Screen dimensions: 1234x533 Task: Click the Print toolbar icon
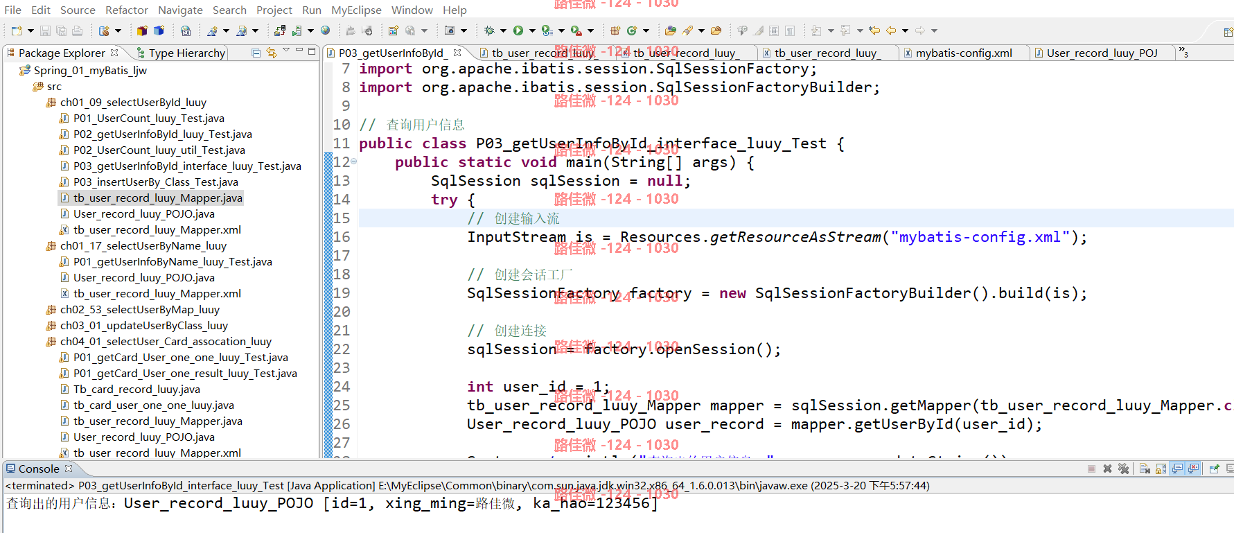(77, 30)
